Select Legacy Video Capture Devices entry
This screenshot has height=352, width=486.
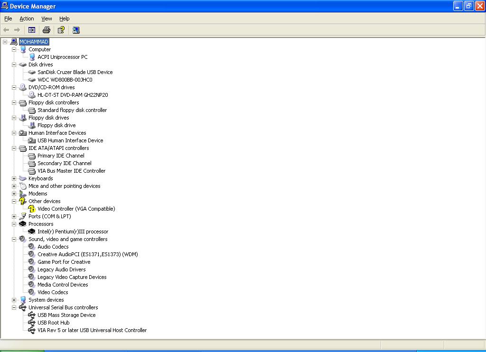click(x=72, y=277)
